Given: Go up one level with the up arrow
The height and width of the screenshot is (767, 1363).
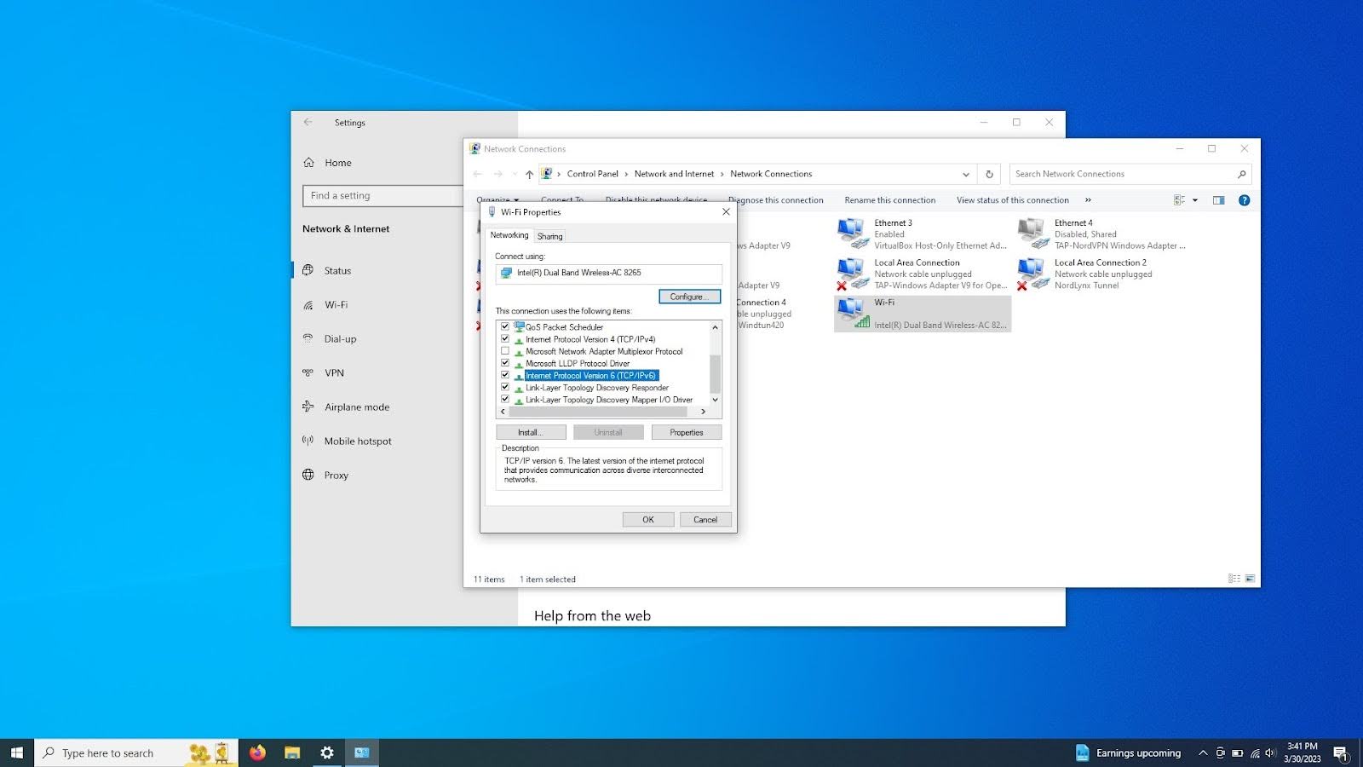Looking at the screenshot, I should click(x=529, y=174).
